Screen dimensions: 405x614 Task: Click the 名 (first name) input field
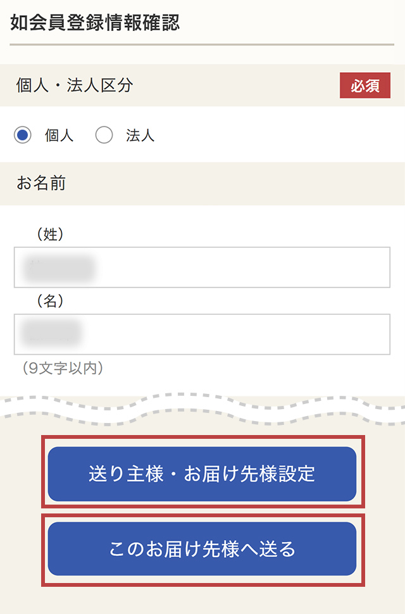pyautogui.click(x=202, y=334)
